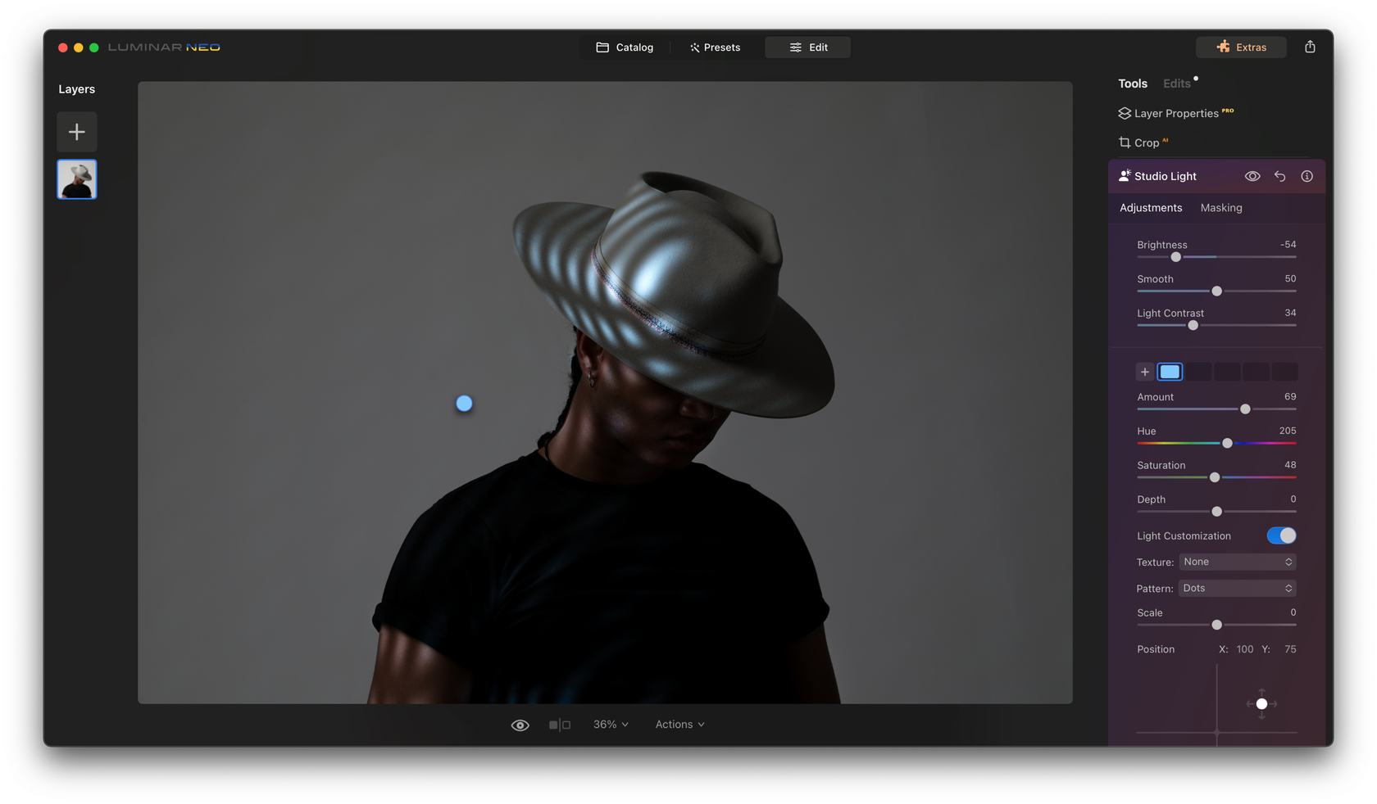Screen dimensions: 1377x804
Task: Click the Studio Light info icon
Action: point(1307,175)
